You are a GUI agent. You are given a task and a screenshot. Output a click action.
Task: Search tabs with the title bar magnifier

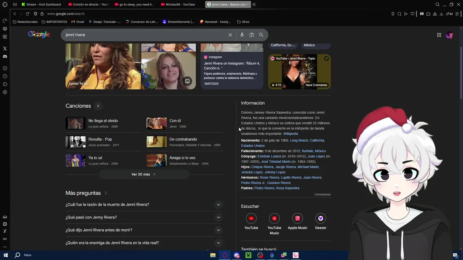pos(437,4)
